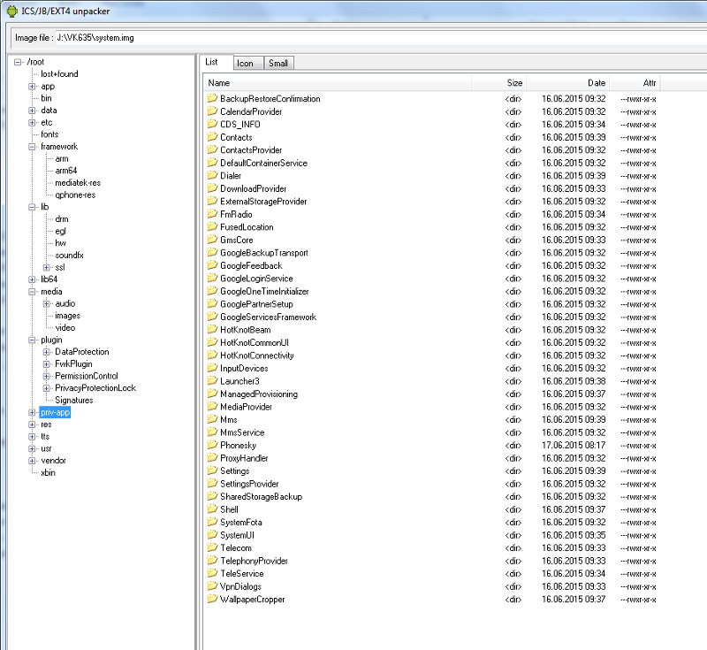The image size is (707, 650).
Task: Click the SystemUI folder icon
Action: (x=212, y=535)
